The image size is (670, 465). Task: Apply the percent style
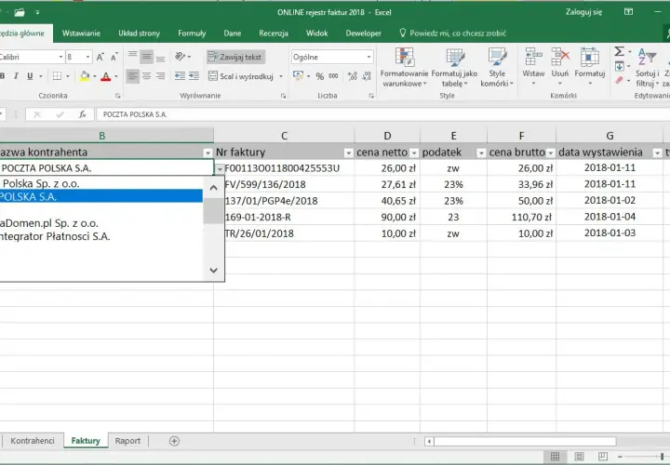pyautogui.click(x=319, y=76)
